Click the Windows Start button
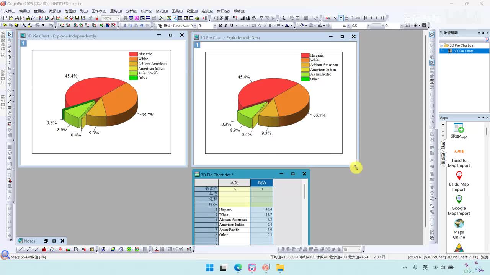The width and height of the screenshot is (490, 275). point(210,267)
